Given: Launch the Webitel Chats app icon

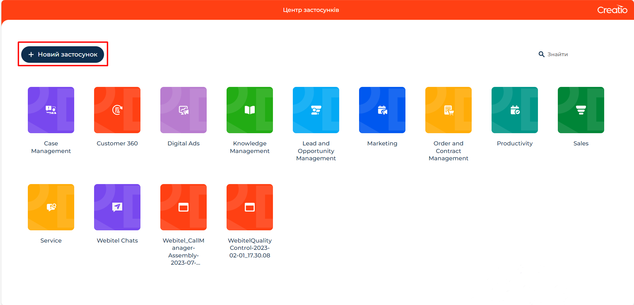Looking at the screenshot, I should pyautogui.click(x=117, y=207).
